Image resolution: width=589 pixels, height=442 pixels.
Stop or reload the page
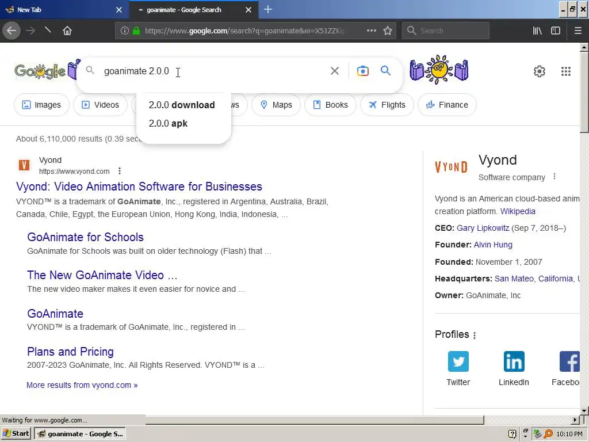[48, 30]
